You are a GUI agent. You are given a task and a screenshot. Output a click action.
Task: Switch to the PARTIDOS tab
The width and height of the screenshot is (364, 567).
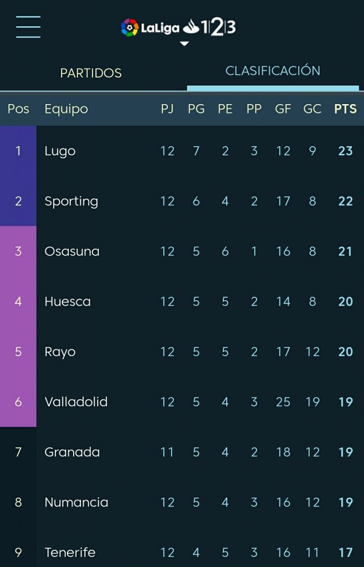[x=91, y=73]
